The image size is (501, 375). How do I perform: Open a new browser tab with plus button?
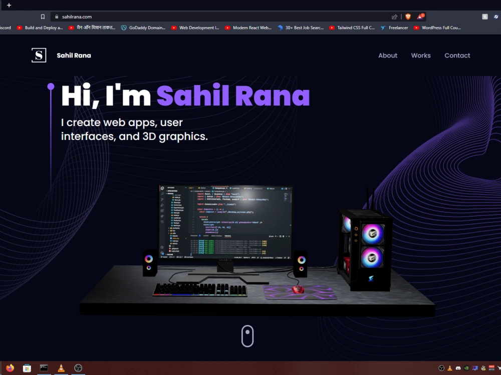click(x=9, y=5)
